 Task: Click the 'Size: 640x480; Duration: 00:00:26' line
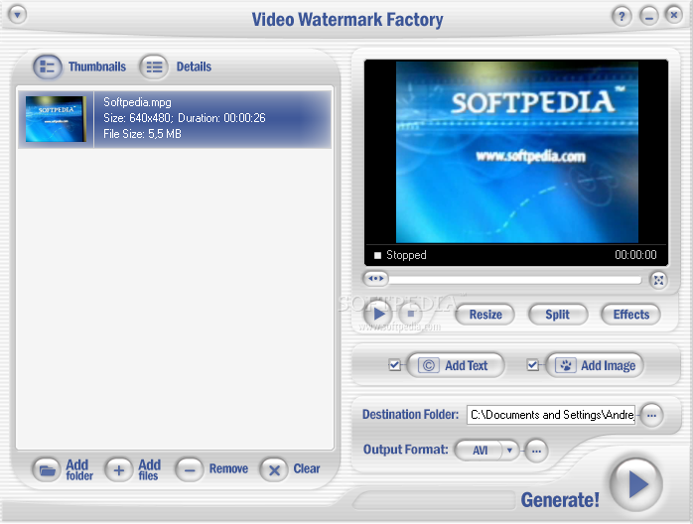click(x=185, y=118)
